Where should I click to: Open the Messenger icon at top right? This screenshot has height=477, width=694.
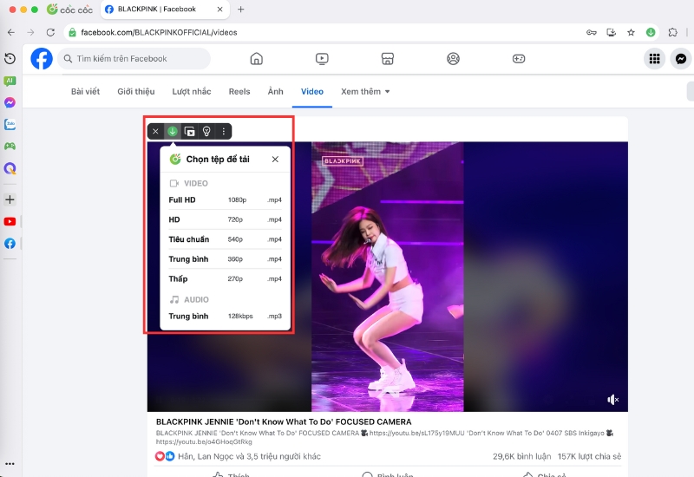681,58
